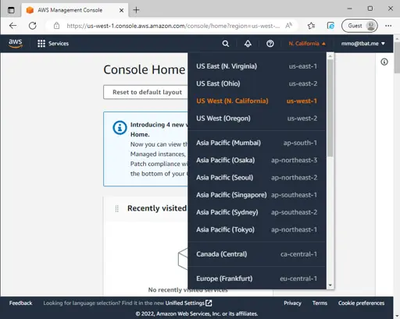This screenshot has height=319, width=400.
Task: Select US East (N. Virginia) region
Action: [x=257, y=66]
